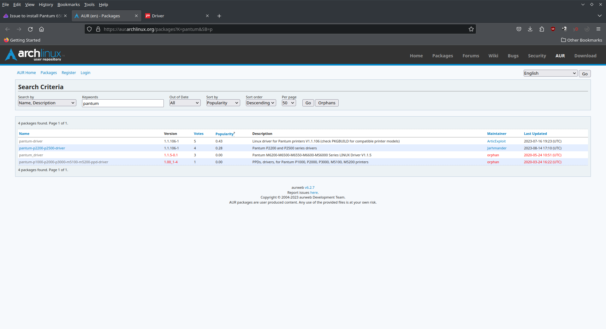This screenshot has width=606, height=329.
Task: Open the pantum-driver package
Action: coord(31,141)
